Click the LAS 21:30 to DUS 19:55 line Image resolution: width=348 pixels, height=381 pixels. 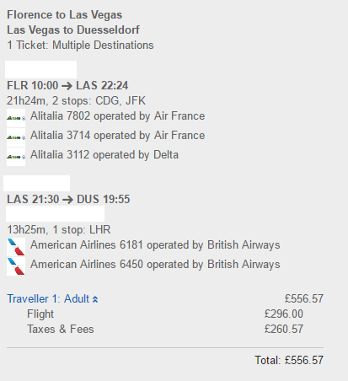point(68,199)
